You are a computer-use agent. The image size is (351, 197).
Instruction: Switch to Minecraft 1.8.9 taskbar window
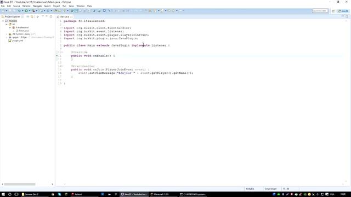163,194
